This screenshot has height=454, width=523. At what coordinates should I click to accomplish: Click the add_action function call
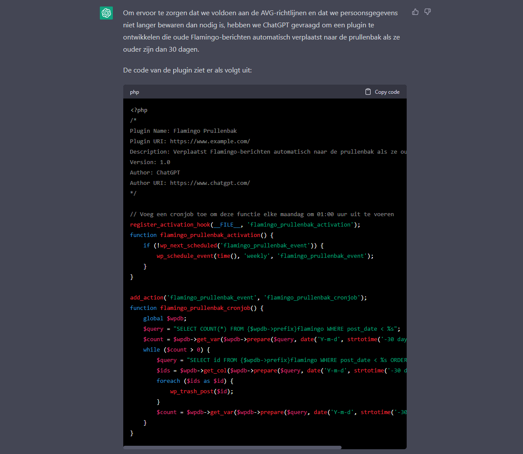tap(147, 297)
